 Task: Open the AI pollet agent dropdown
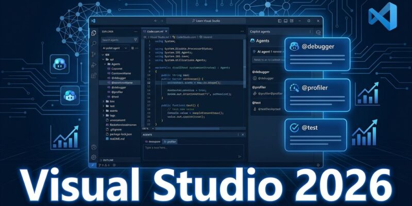tap(115, 48)
